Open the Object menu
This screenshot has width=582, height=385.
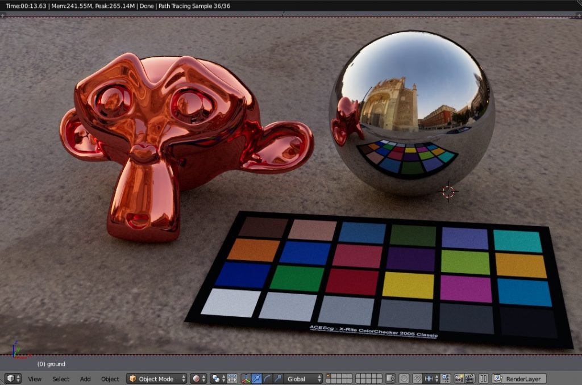point(110,379)
